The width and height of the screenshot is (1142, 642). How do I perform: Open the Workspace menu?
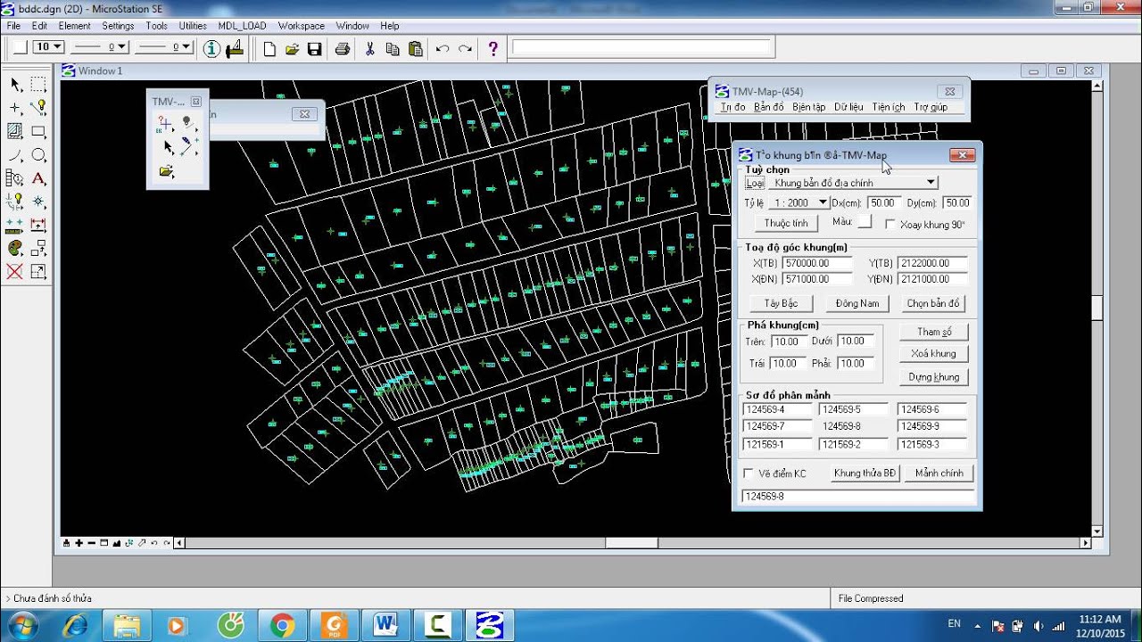click(302, 26)
